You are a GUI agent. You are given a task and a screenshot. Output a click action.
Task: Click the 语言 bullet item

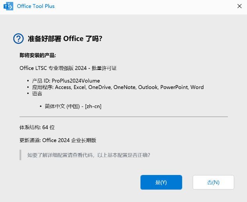pos(37,94)
